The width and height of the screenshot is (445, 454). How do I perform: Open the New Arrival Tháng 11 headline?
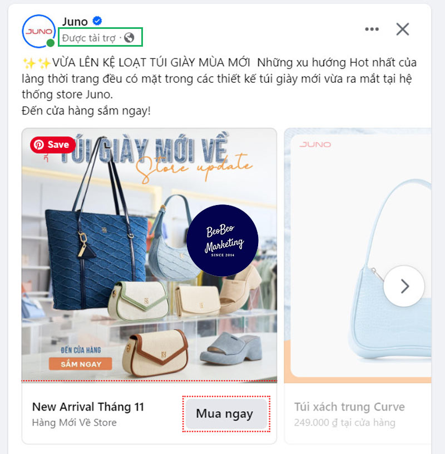point(88,407)
